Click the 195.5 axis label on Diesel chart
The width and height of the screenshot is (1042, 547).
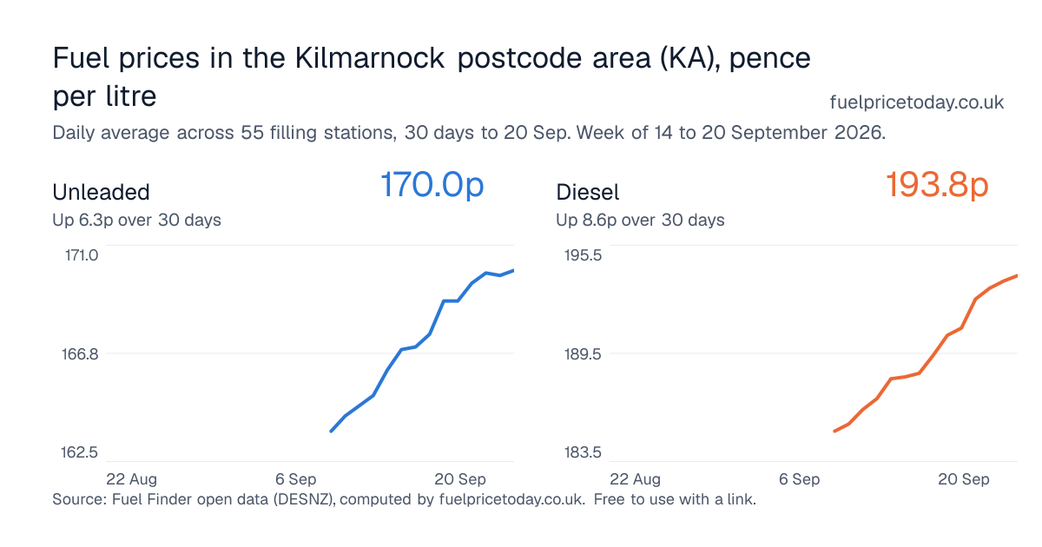point(585,255)
